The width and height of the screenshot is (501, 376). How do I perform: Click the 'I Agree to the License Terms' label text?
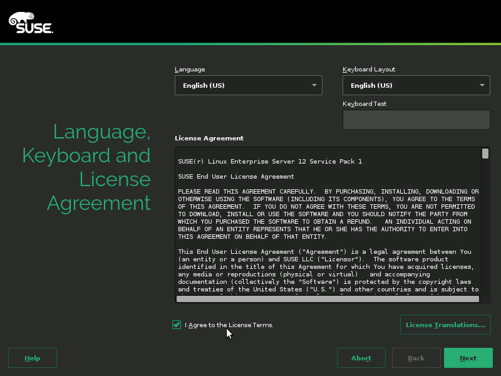tap(229, 325)
